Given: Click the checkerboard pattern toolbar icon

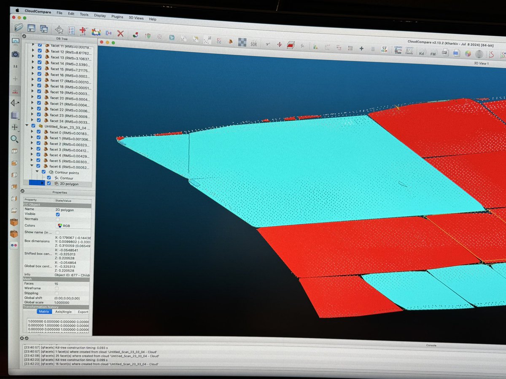Looking at the screenshot, I should pyautogui.click(x=242, y=42).
